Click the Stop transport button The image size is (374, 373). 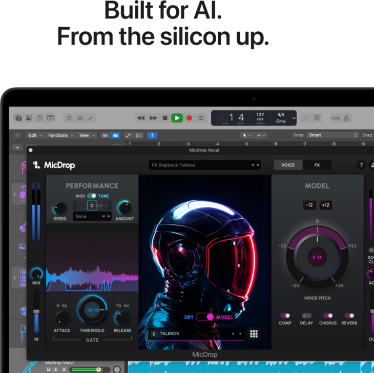coord(165,118)
